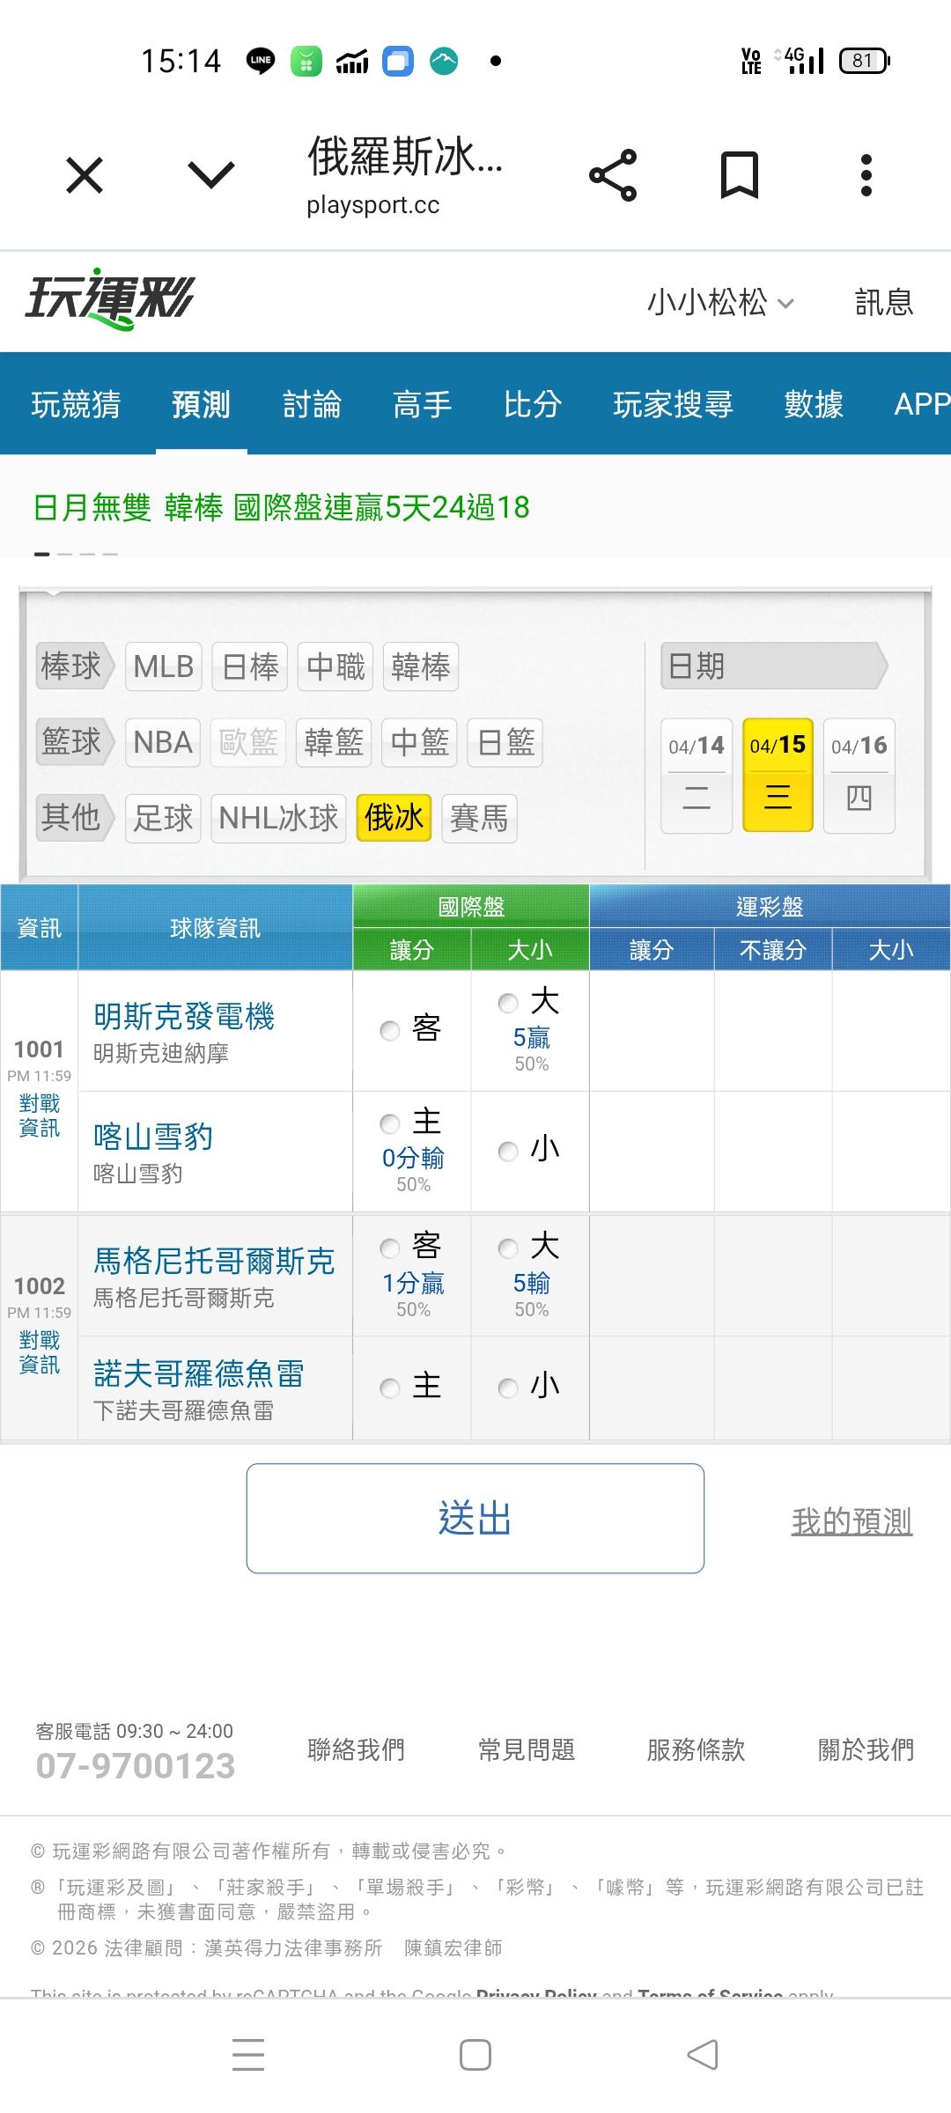Select 中籃 league filter
The height and width of the screenshot is (2113, 951).
pos(420,742)
